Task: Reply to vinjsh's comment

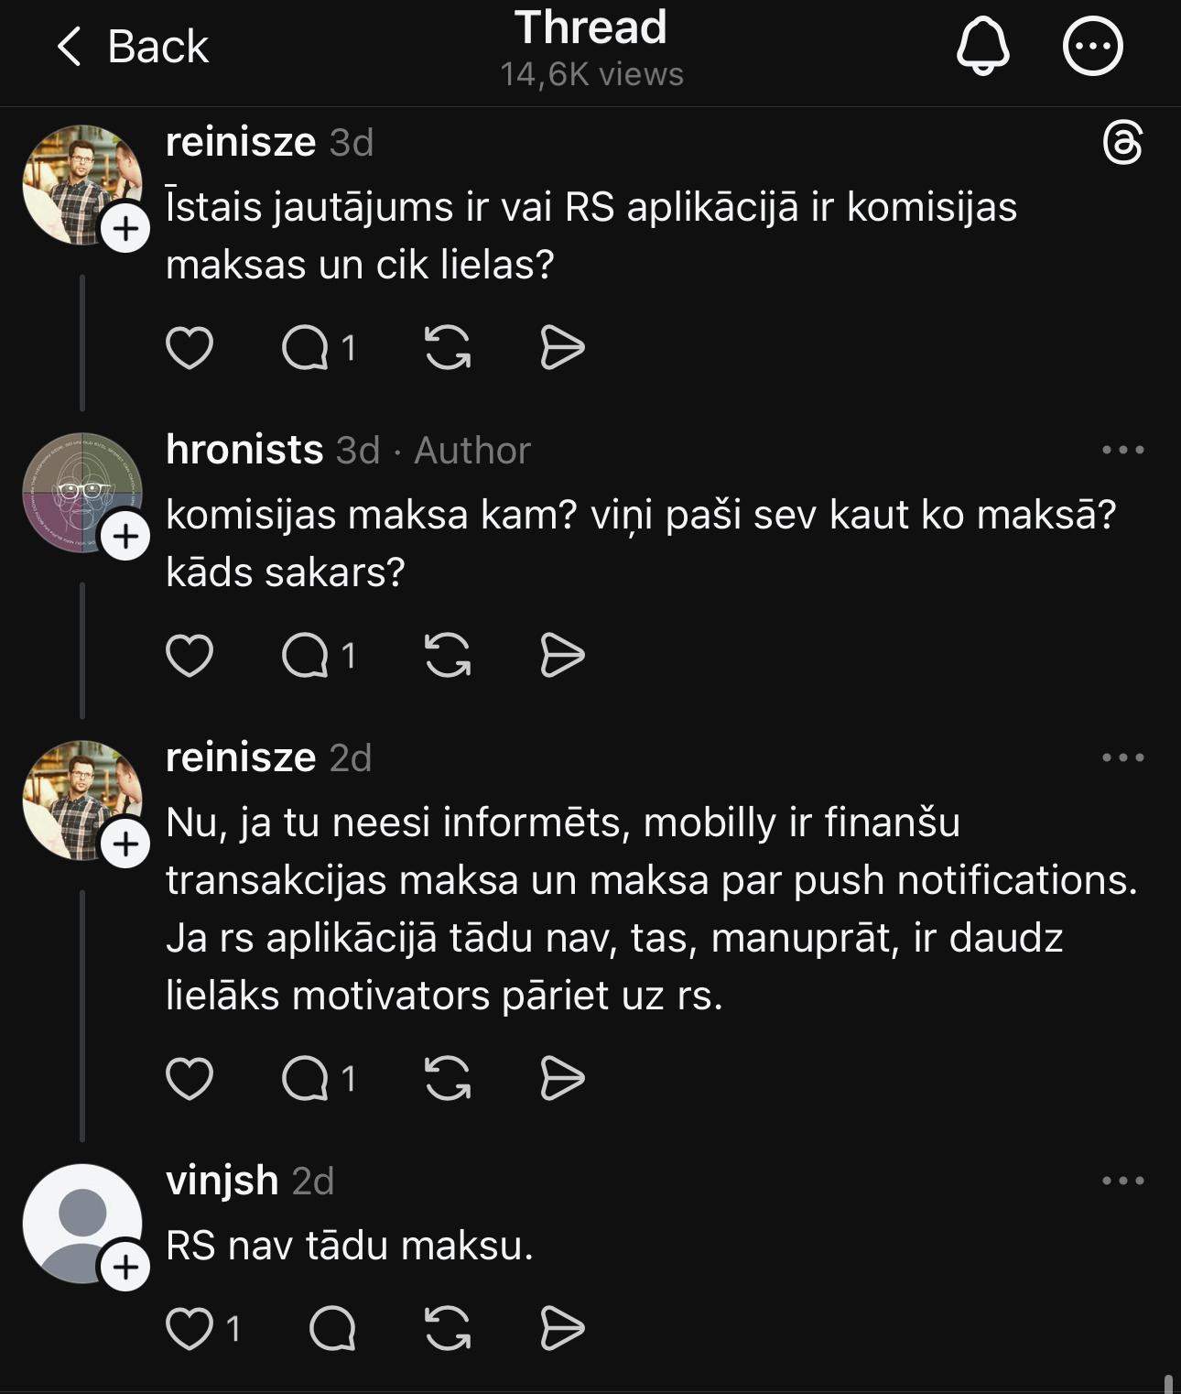Action: click(332, 1329)
